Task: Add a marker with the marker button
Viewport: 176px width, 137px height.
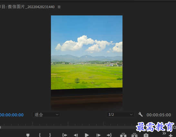Action: pos(28,135)
